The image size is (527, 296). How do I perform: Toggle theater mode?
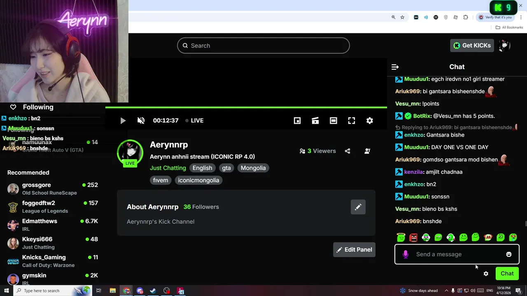tap(333, 120)
